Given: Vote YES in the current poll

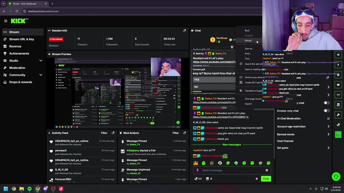Looking at the screenshot, I should (214, 80).
